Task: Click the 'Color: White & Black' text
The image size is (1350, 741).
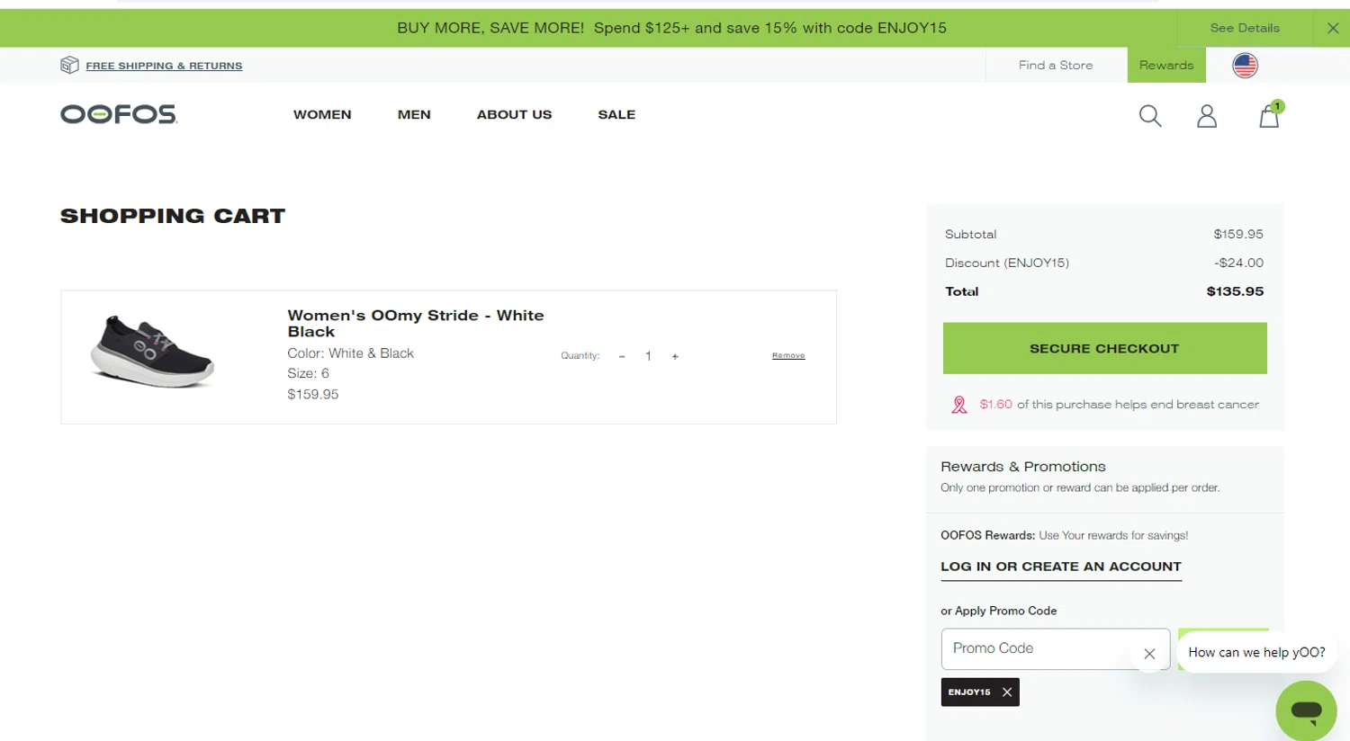Action: point(350,353)
